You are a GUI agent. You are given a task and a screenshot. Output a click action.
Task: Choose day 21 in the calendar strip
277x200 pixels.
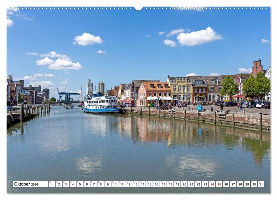(x=191, y=184)
